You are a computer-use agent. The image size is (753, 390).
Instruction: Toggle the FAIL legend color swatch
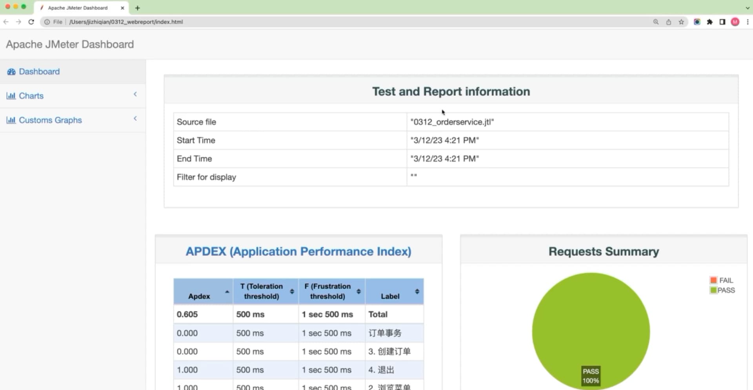(713, 280)
